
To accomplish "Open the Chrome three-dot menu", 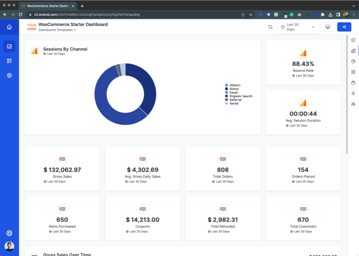I will (354, 15).
